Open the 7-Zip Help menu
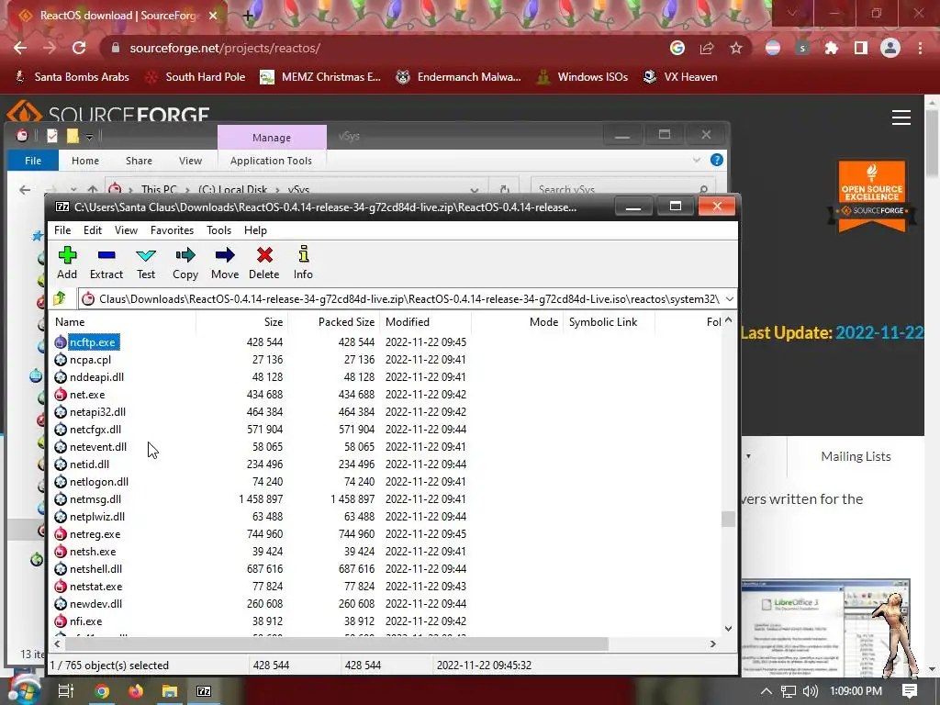Screen dimensions: 940x705 click(255, 230)
